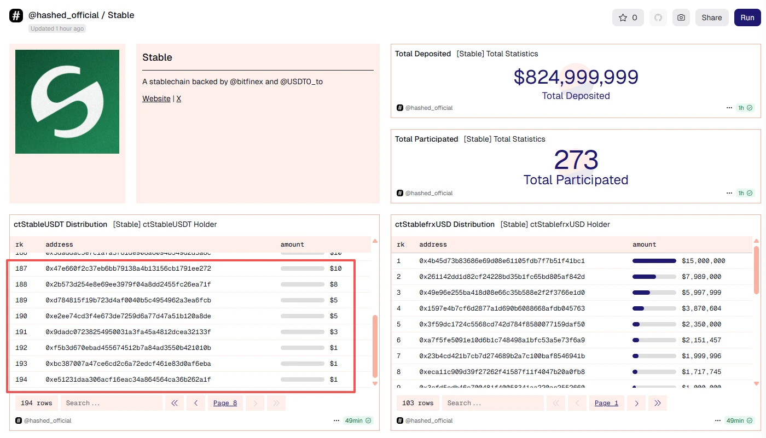
Task: Jump to last page of ctStablefrxUSD table
Action: [x=658, y=403]
